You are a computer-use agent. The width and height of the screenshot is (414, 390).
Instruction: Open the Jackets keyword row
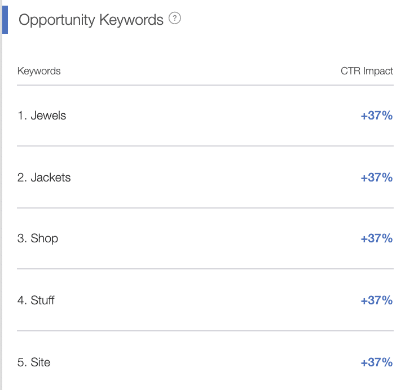(205, 178)
